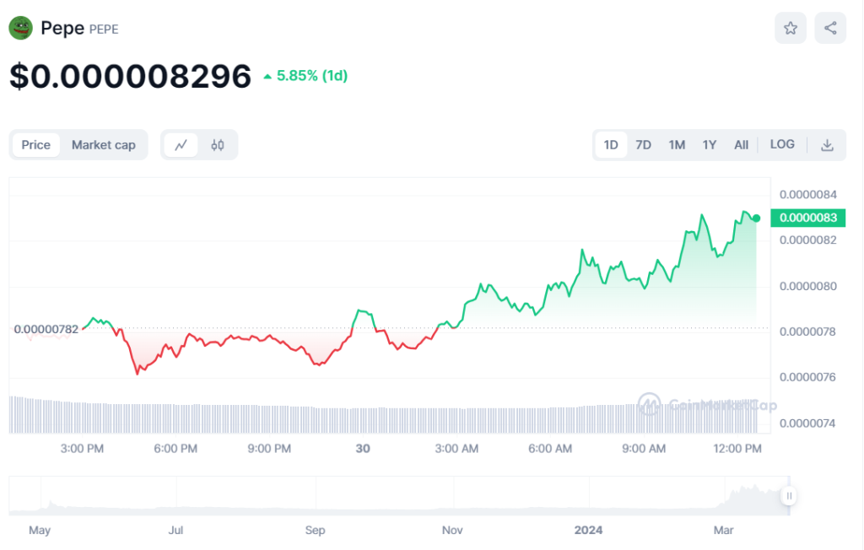Select the Price tab
Viewport: 864px width, 550px height.
(35, 145)
